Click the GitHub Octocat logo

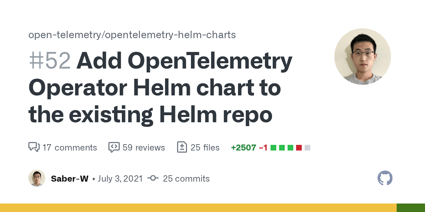(385, 178)
